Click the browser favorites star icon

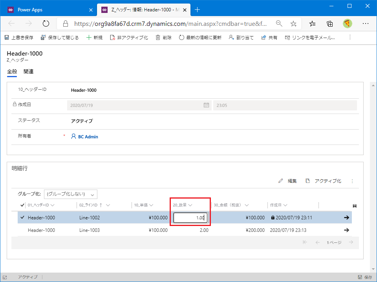293,23
